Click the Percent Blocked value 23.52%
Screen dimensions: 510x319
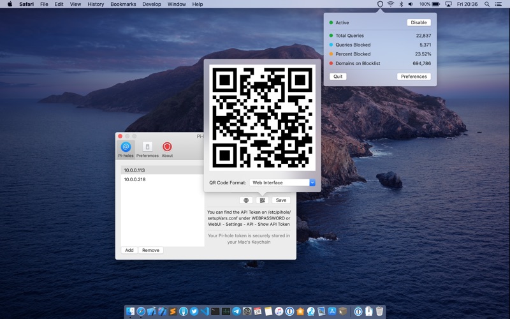coord(423,54)
